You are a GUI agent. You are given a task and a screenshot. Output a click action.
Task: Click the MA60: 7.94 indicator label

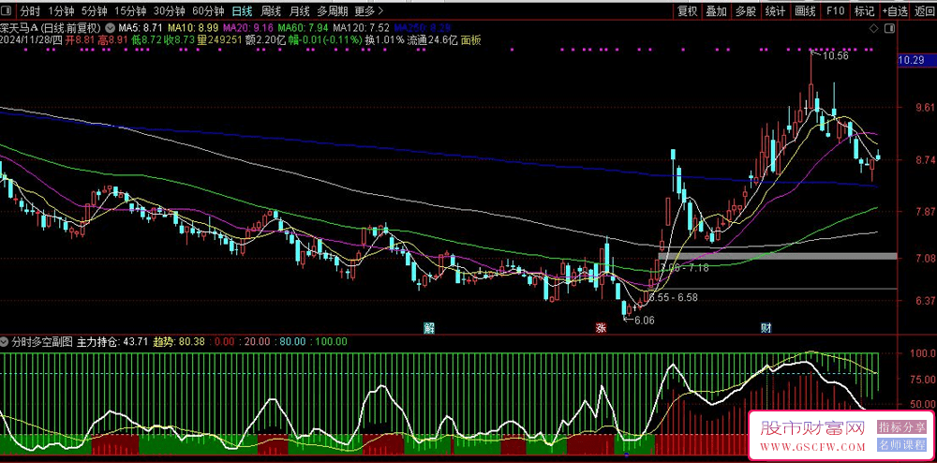(x=303, y=27)
